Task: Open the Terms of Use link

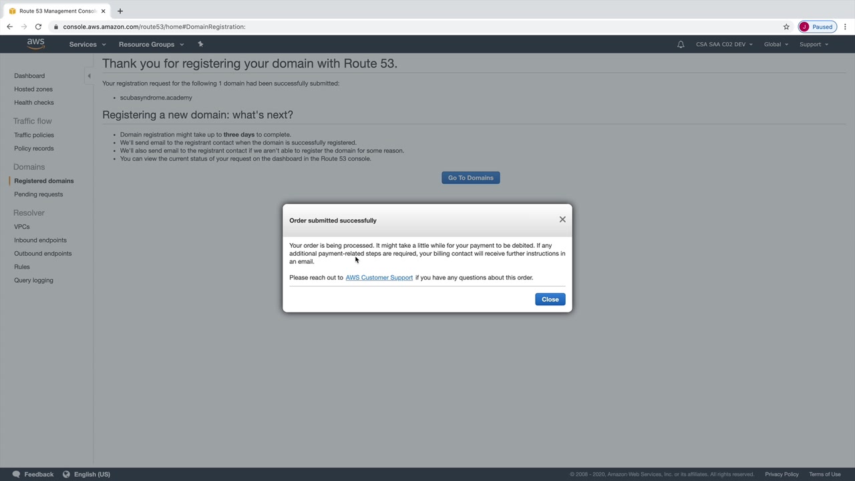Action: click(825, 474)
